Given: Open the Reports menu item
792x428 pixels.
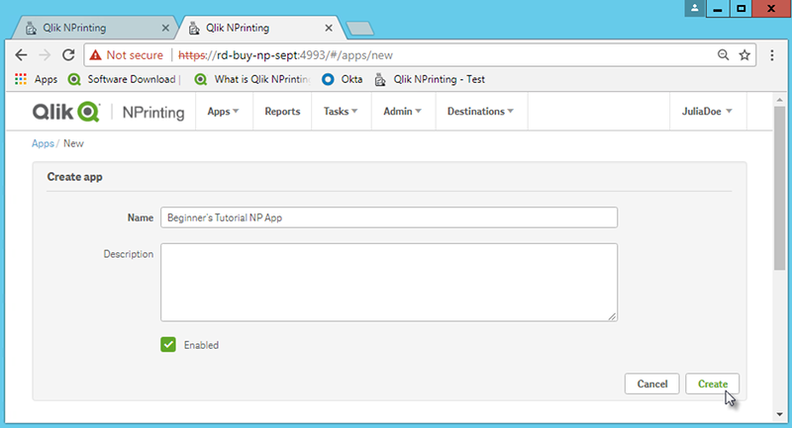Looking at the screenshot, I should tap(282, 112).
